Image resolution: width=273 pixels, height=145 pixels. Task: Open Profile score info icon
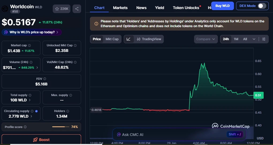click(x=25, y=127)
